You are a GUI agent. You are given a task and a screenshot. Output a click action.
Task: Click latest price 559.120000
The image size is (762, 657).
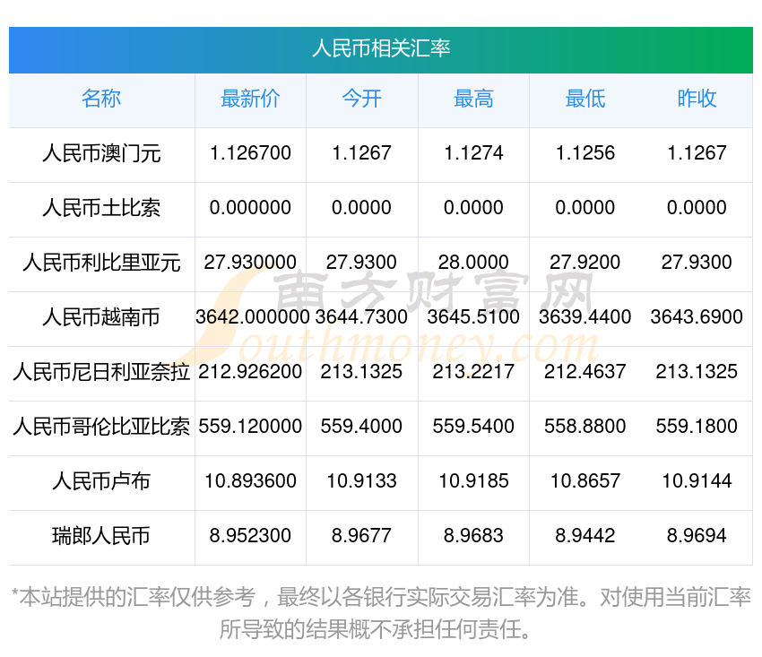click(x=250, y=426)
